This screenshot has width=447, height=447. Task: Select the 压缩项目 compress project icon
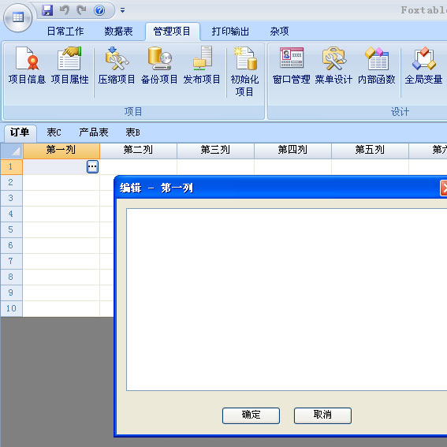click(117, 65)
